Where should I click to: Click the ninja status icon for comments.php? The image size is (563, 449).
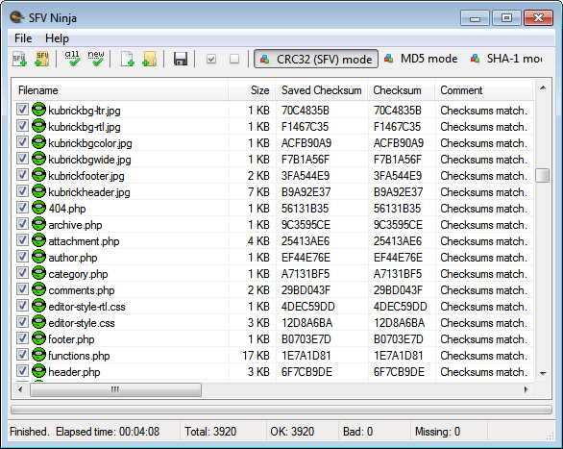click(x=38, y=289)
